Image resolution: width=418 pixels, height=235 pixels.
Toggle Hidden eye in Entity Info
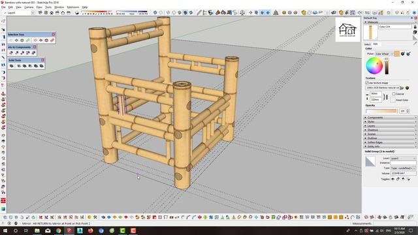point(393,179)
